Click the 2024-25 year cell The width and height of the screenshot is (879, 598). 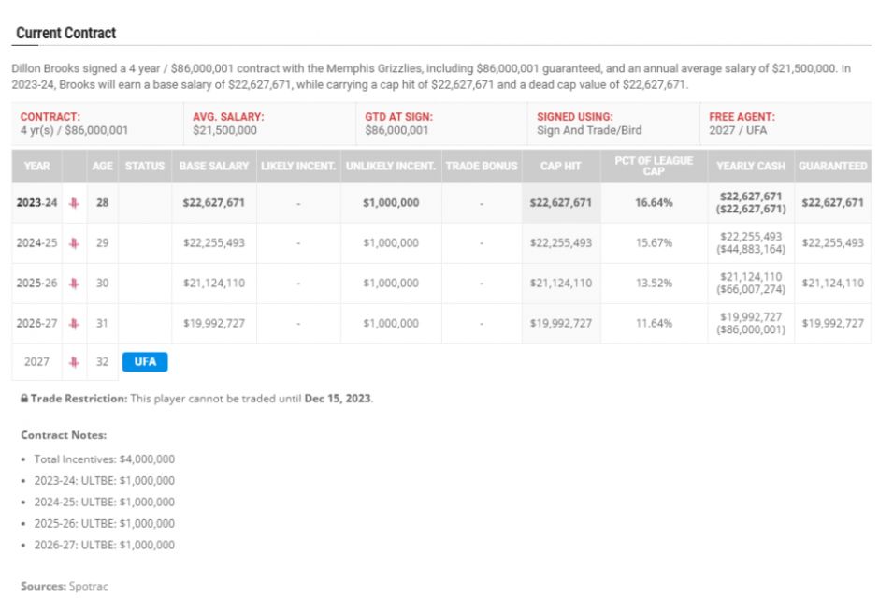point(37,243)
